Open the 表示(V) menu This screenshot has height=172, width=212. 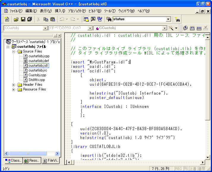pos(46,11)
